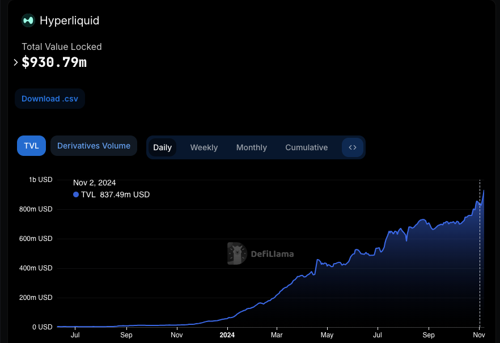
Task: Click the Hyperliquid protocol name
Action: 70,21
